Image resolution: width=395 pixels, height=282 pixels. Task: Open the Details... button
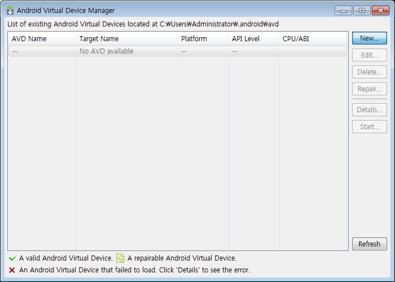click(369, 109)
